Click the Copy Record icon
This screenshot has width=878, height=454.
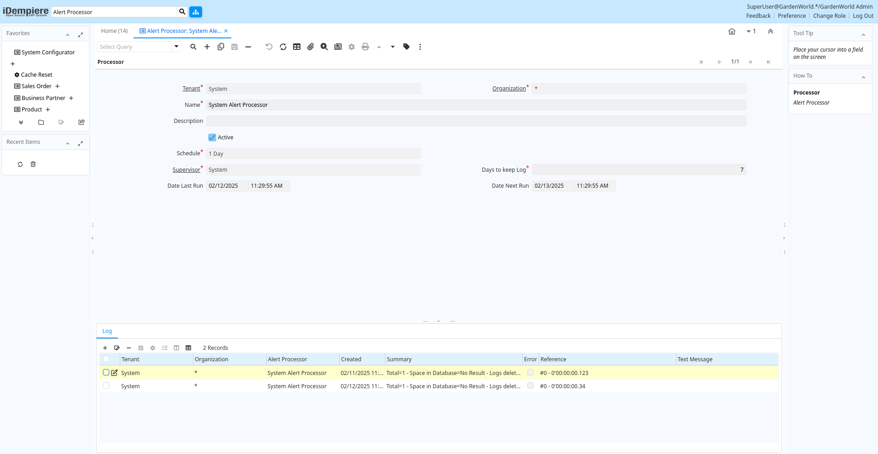[221, 47]
